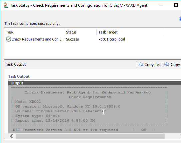This screenshot has width=181, height=143.
Task: Click the Copy Text button label
Action: point(153,65)
